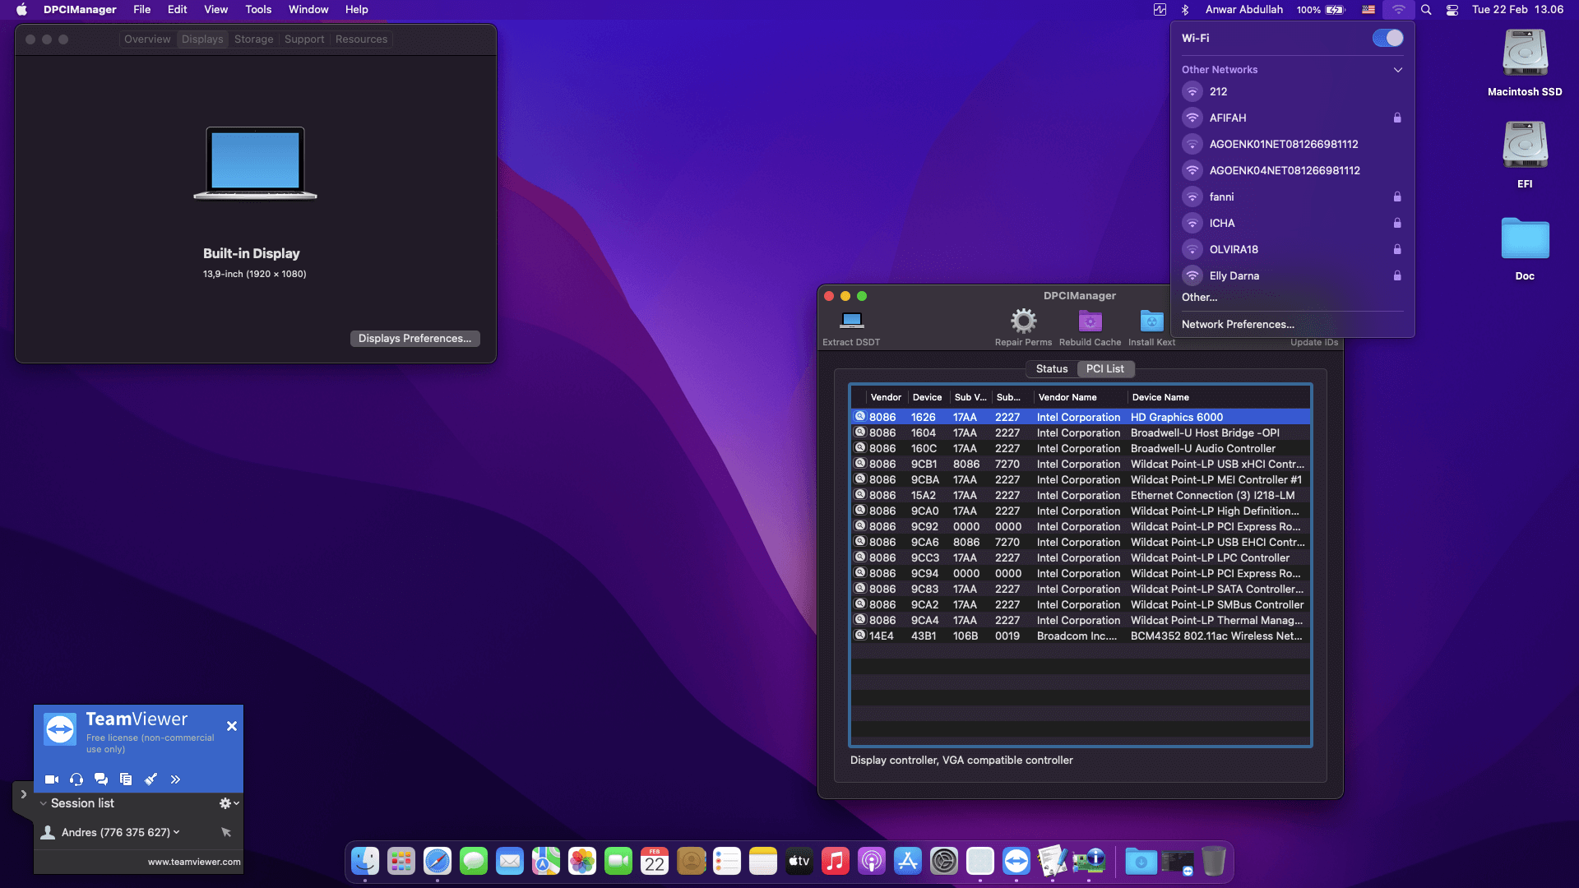This screenshot has width=1579, height=888.
Task: Open Network Preferences from Wi-Fi menu
Action: 1238,324
